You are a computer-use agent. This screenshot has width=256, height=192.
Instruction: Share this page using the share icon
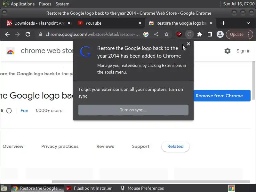[x=156, y=34]
